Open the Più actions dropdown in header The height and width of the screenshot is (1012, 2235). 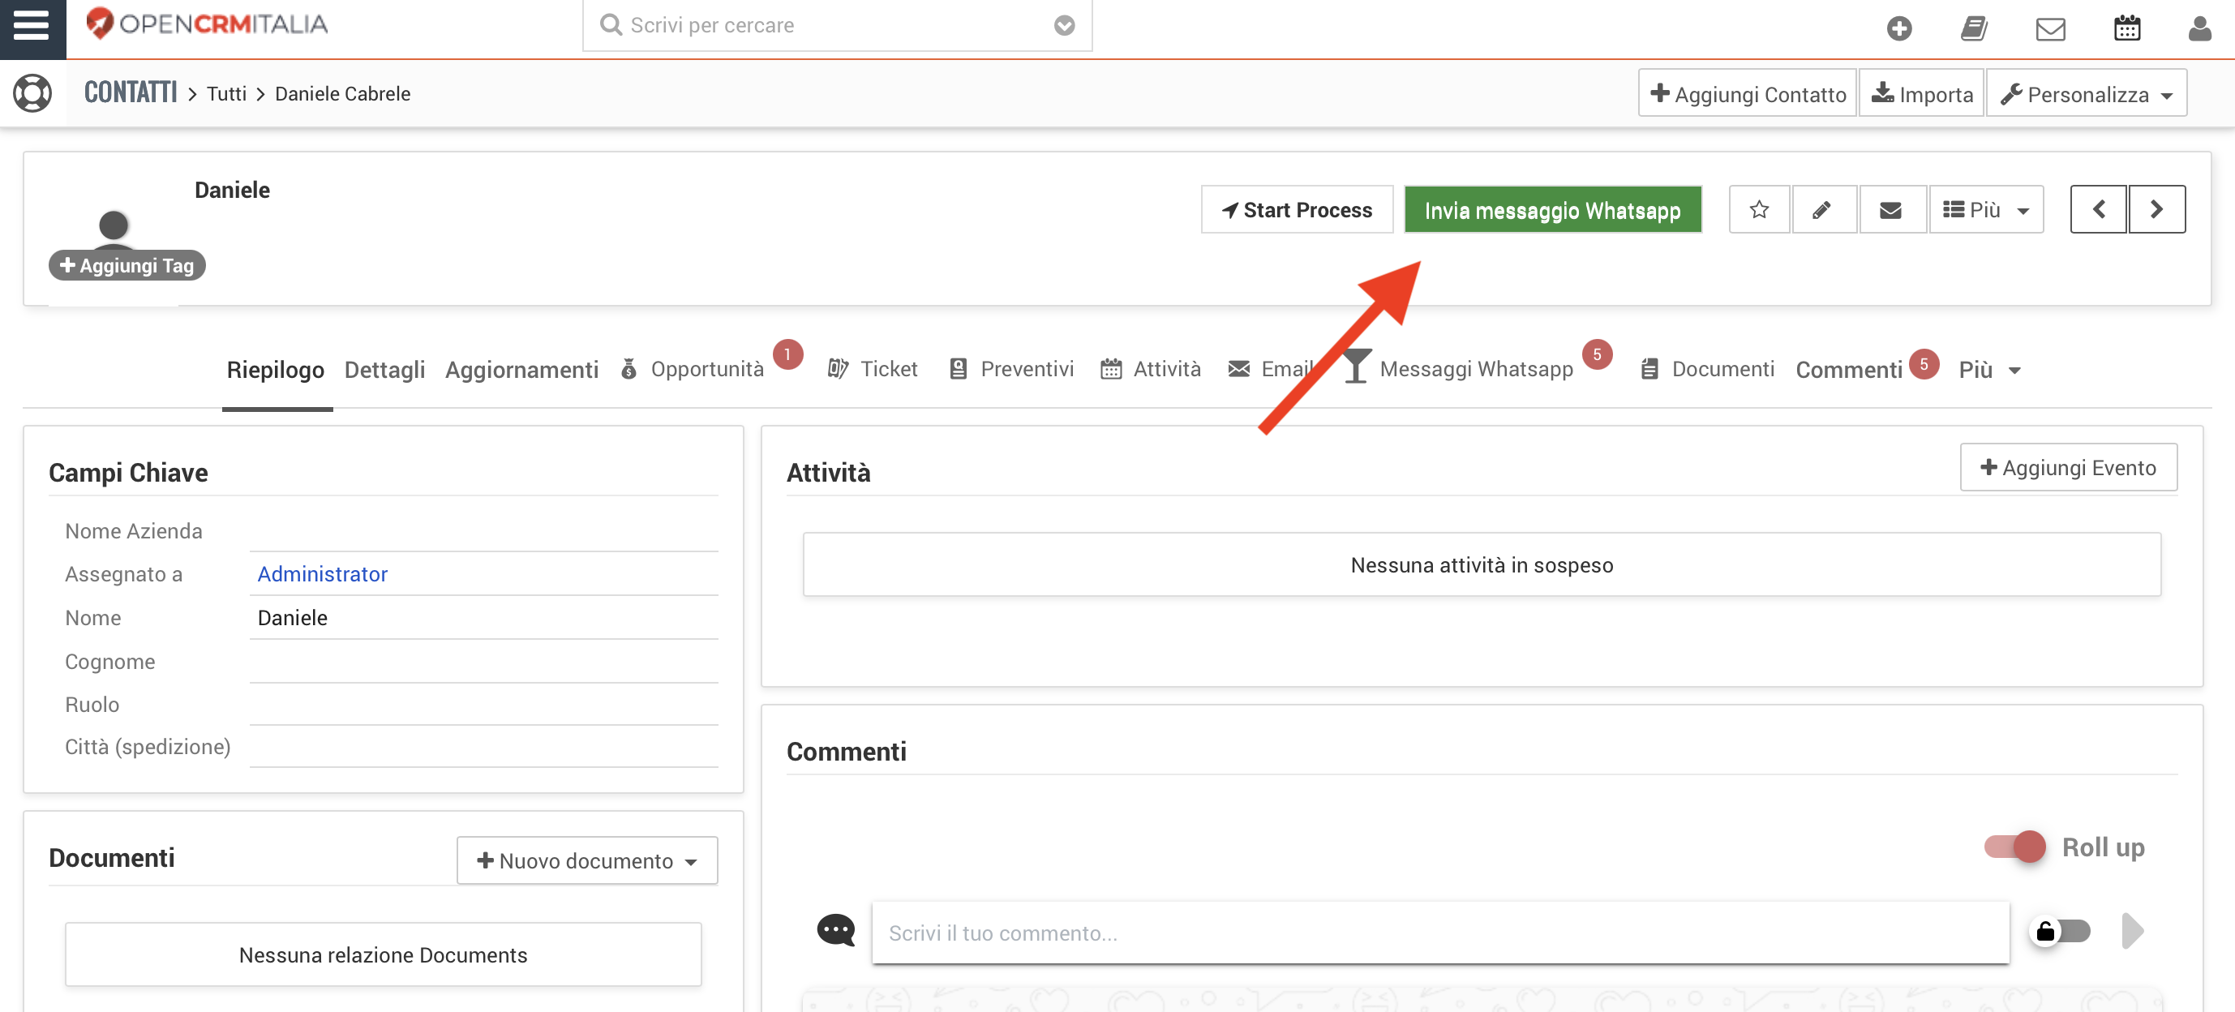(1985, 209)
